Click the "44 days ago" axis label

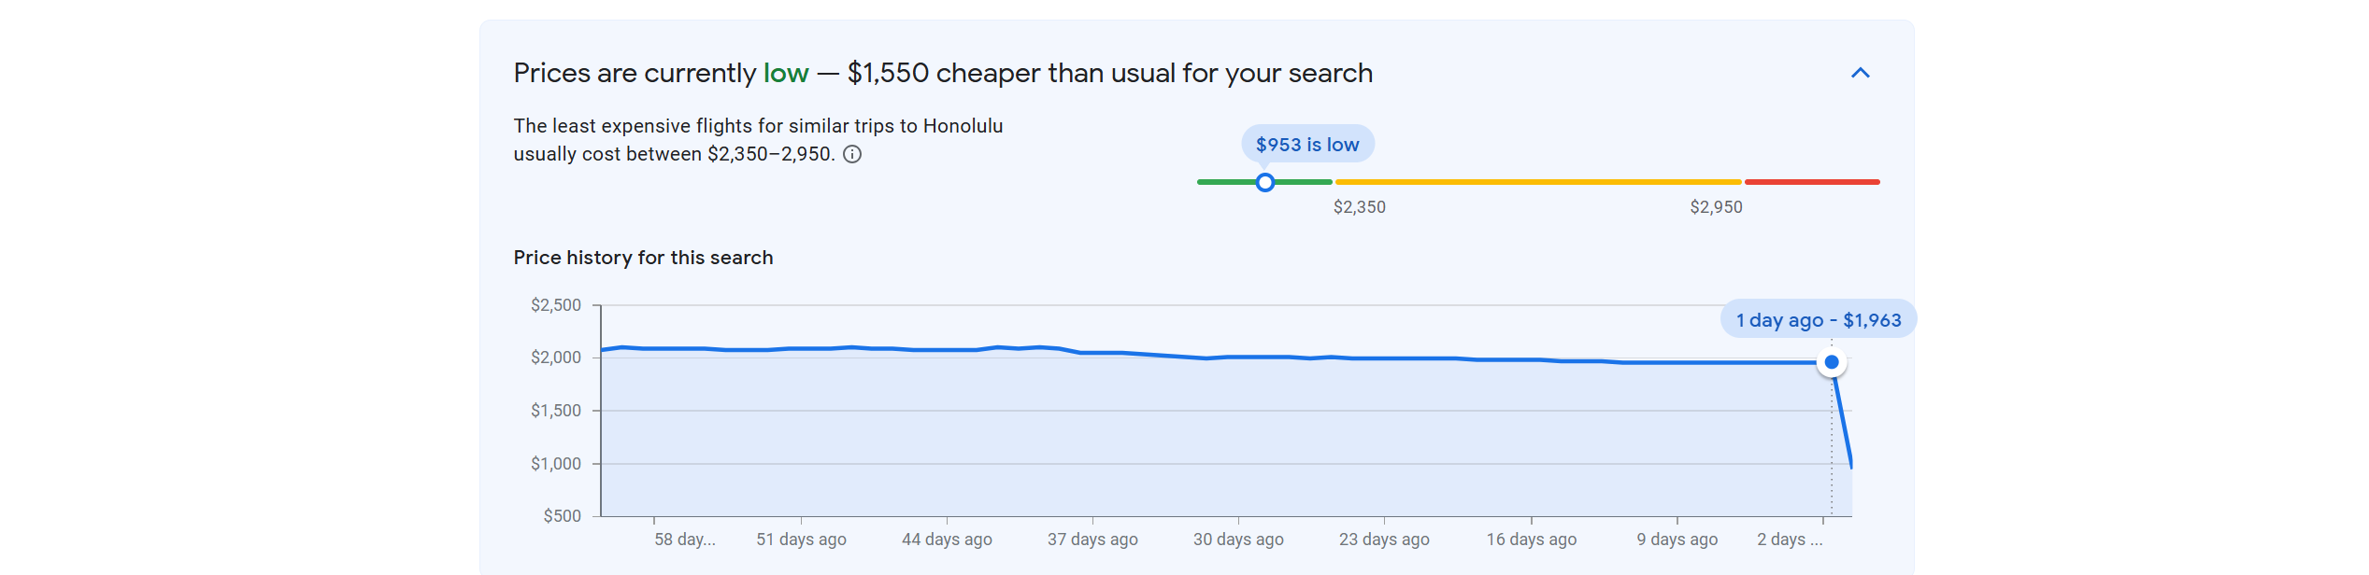pyautogui.click(x=947, y=540)
